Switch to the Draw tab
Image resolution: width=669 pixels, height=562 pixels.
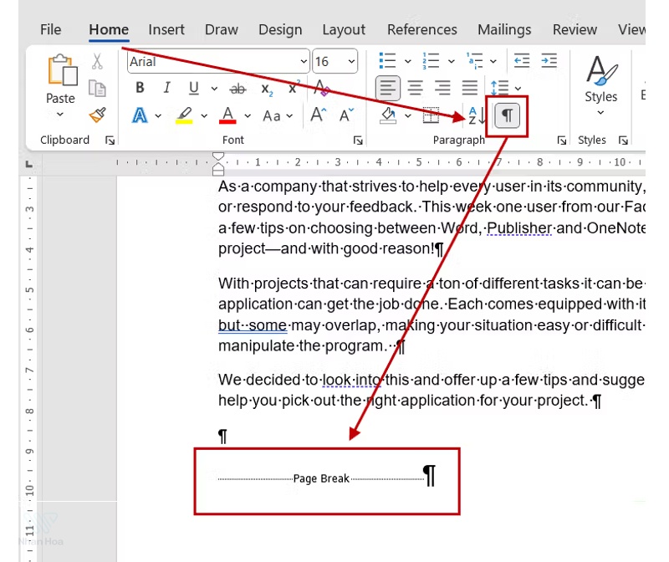222,29
